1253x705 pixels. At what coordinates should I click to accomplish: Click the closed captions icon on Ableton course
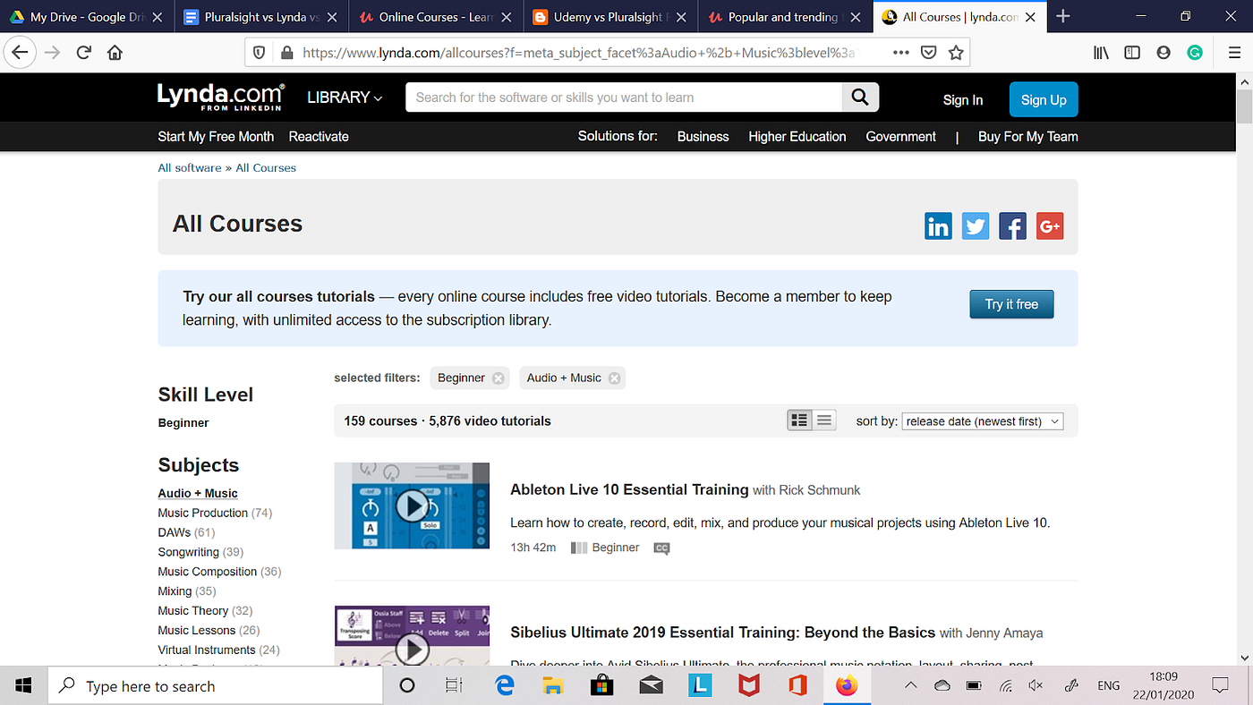pyautogui.click(x=661, y=548)
